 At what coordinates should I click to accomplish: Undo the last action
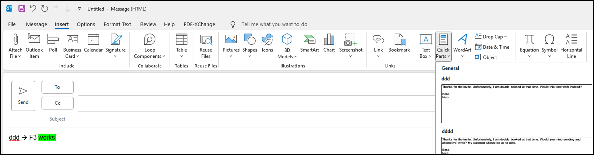pyautogui.click(x=33, y=9)
